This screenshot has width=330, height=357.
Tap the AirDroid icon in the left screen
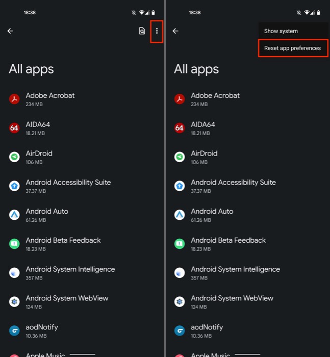[14, 157]
